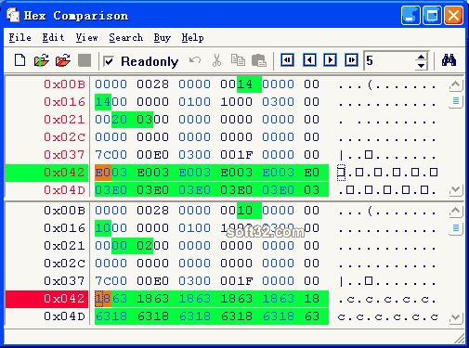
Task: Jump to last difference button
Action: coord(351,59)
